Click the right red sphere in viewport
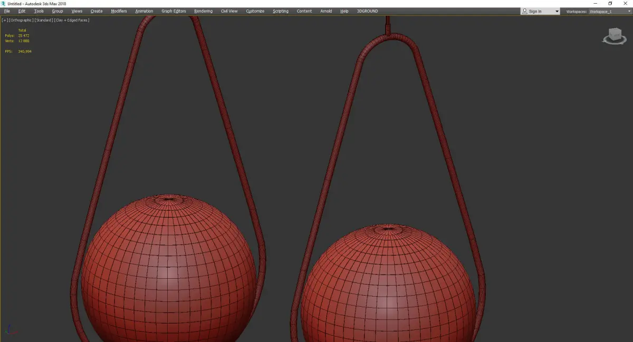 (x=388, y=284)
